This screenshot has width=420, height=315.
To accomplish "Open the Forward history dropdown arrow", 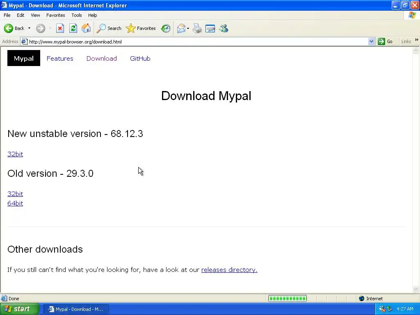I will [50, 28].
